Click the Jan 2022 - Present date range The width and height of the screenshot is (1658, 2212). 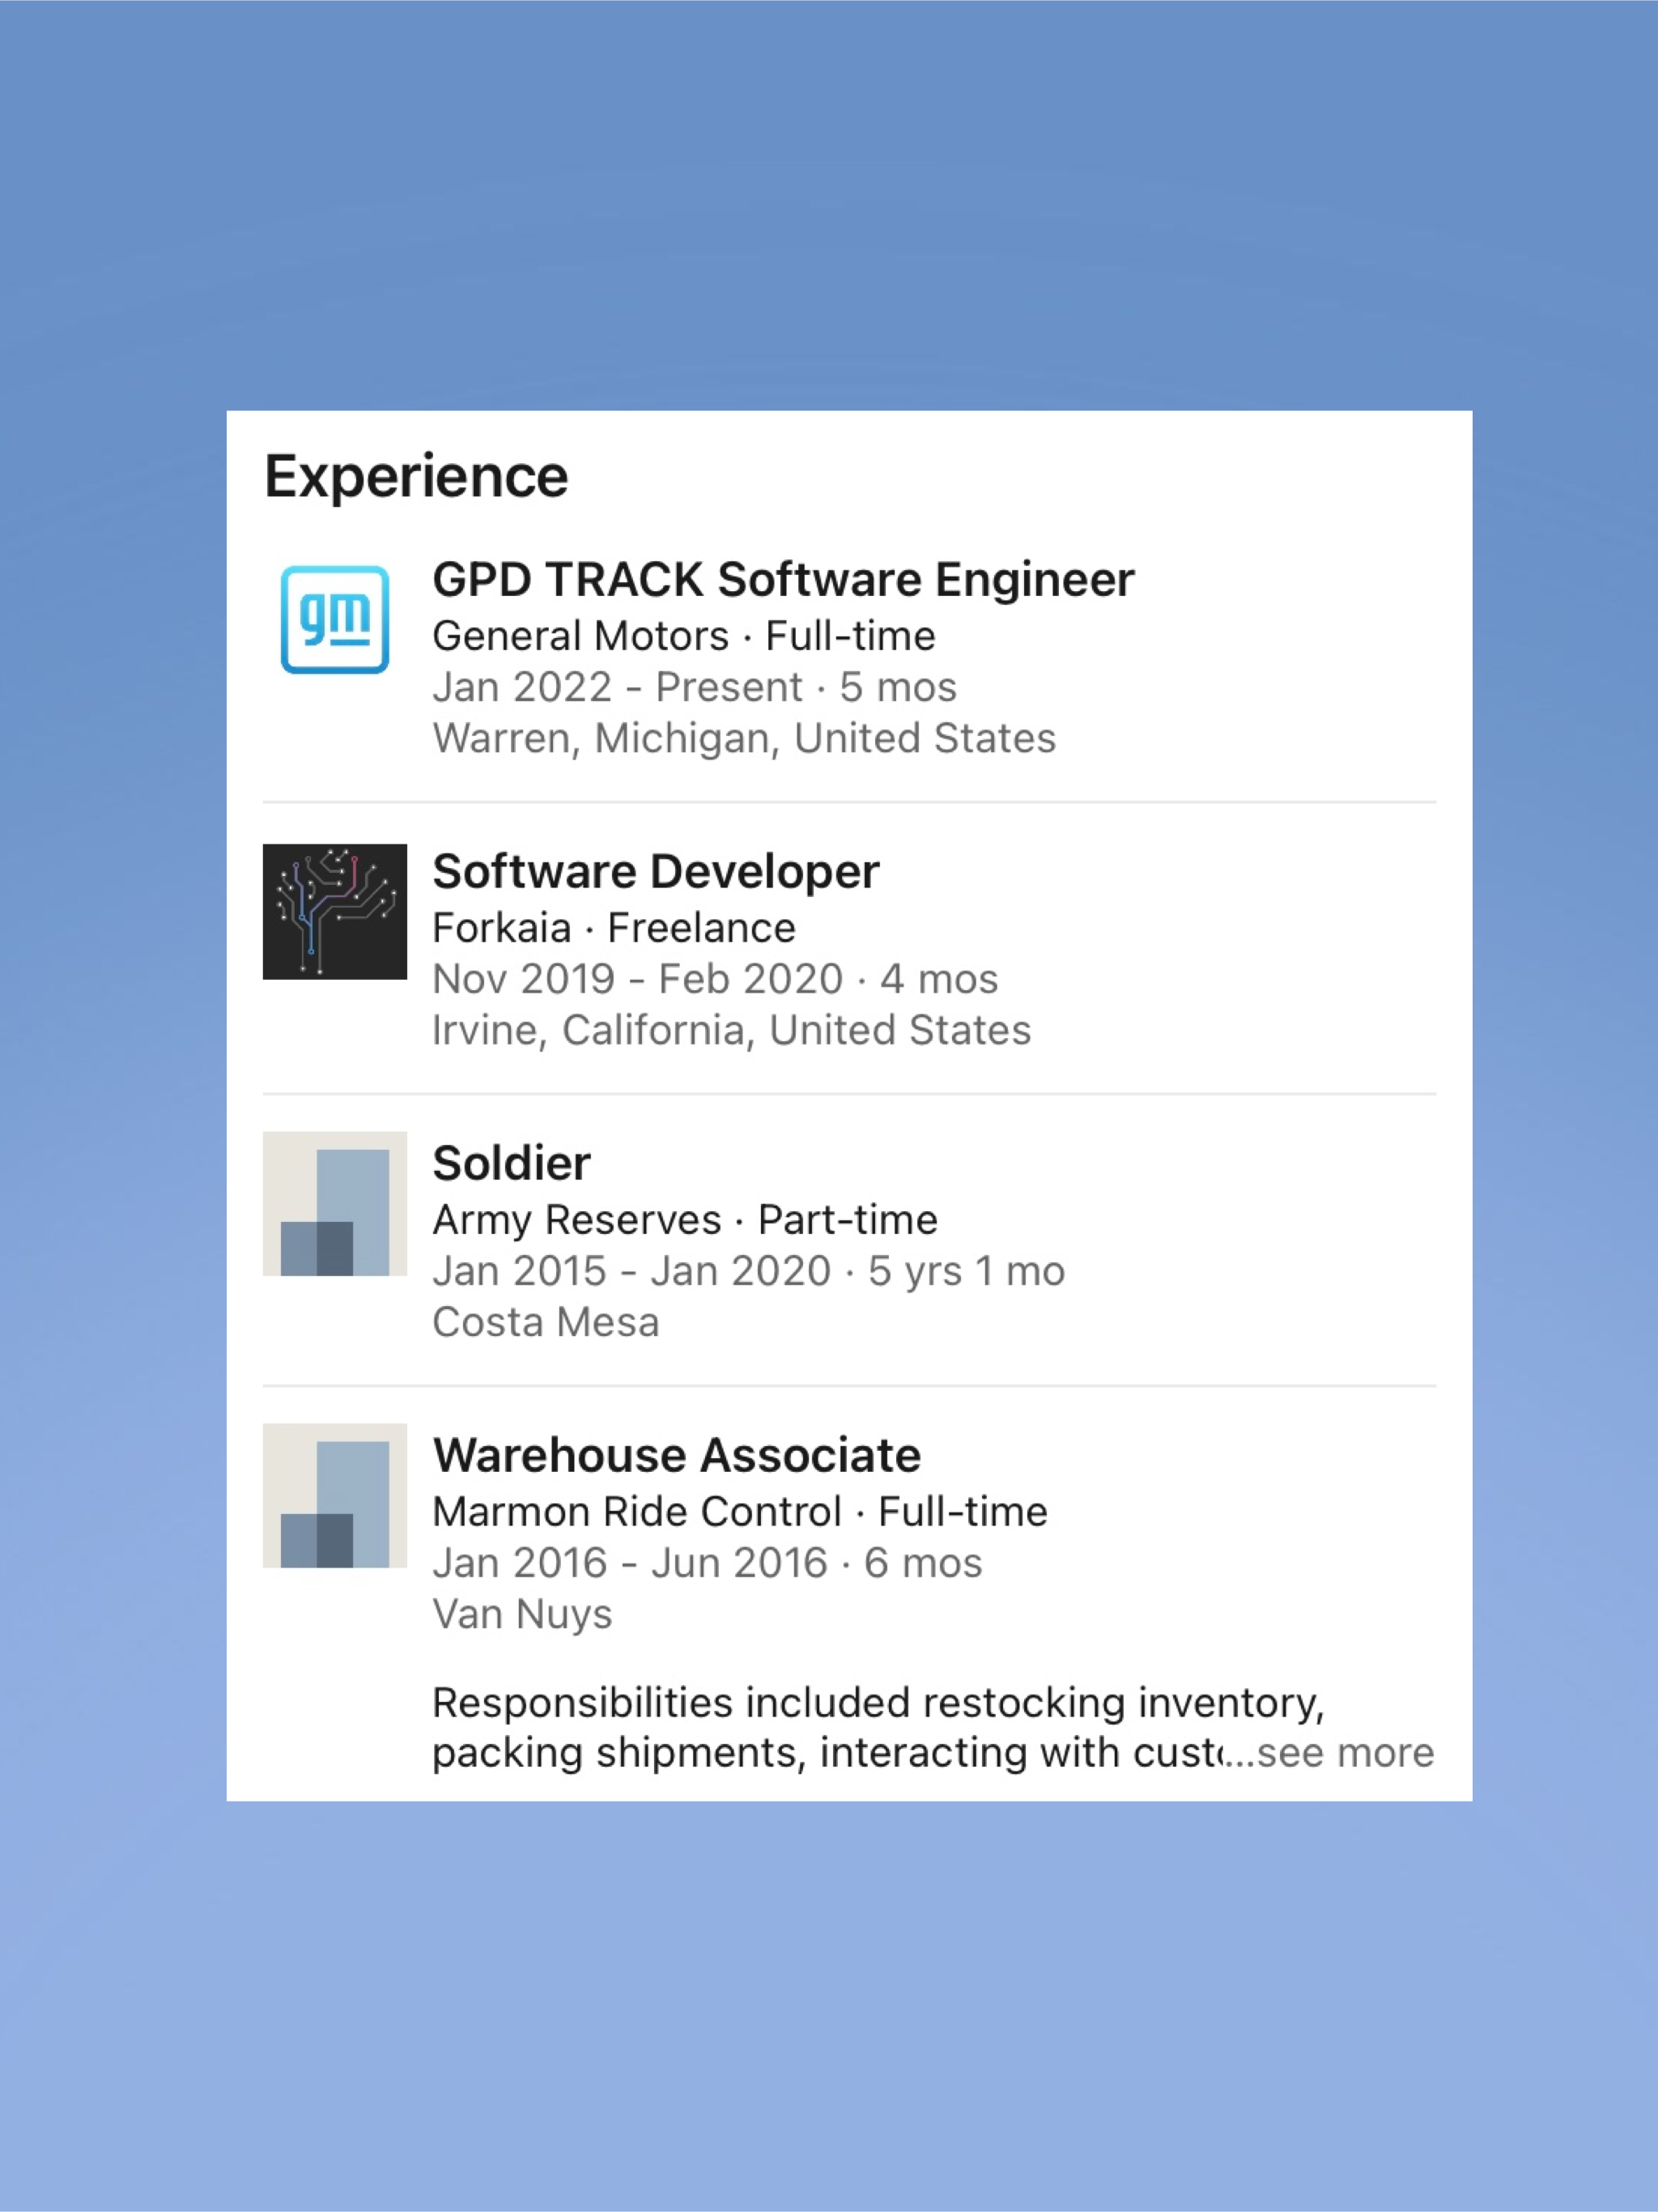point(694,687)
